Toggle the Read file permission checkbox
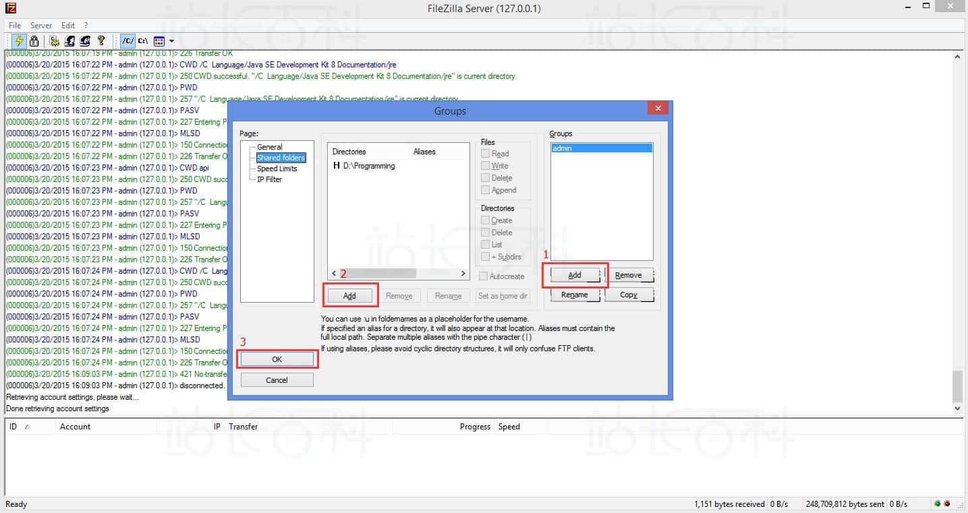The width and height of the screenshot is (968, 513). [x=485, y=154]
